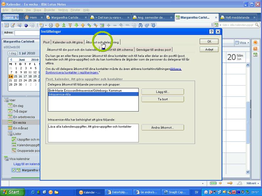Click the day-at-a-glance calendar sidebar icon
The height and width of the screenshot is (196, 262).
[x=255, y=55]
